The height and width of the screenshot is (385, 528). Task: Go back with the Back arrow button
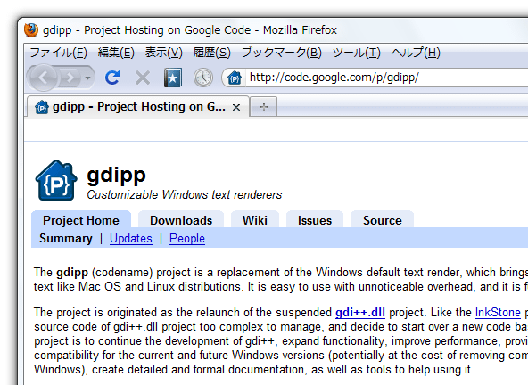(x=44, y=78)
